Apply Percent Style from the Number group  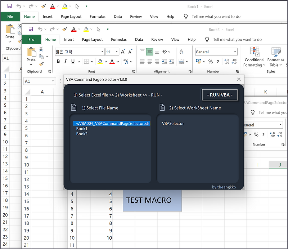point(210,61)
